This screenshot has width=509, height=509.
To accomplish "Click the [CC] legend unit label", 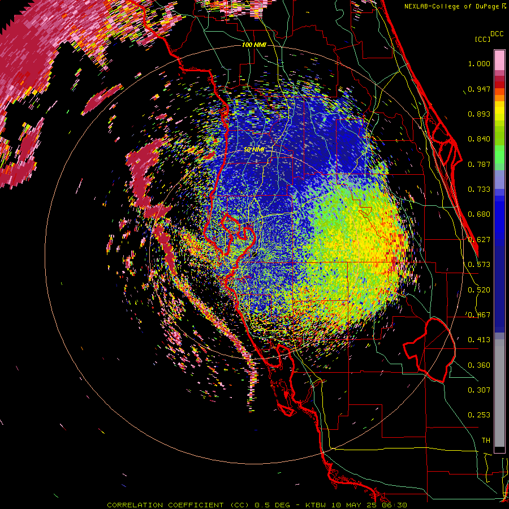I will coord(483,39).
